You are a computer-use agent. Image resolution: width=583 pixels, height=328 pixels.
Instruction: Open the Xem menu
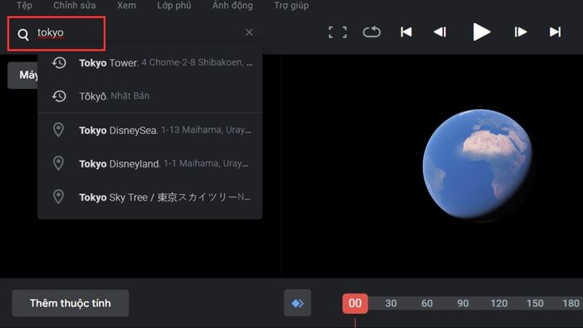tap(127, 5)
